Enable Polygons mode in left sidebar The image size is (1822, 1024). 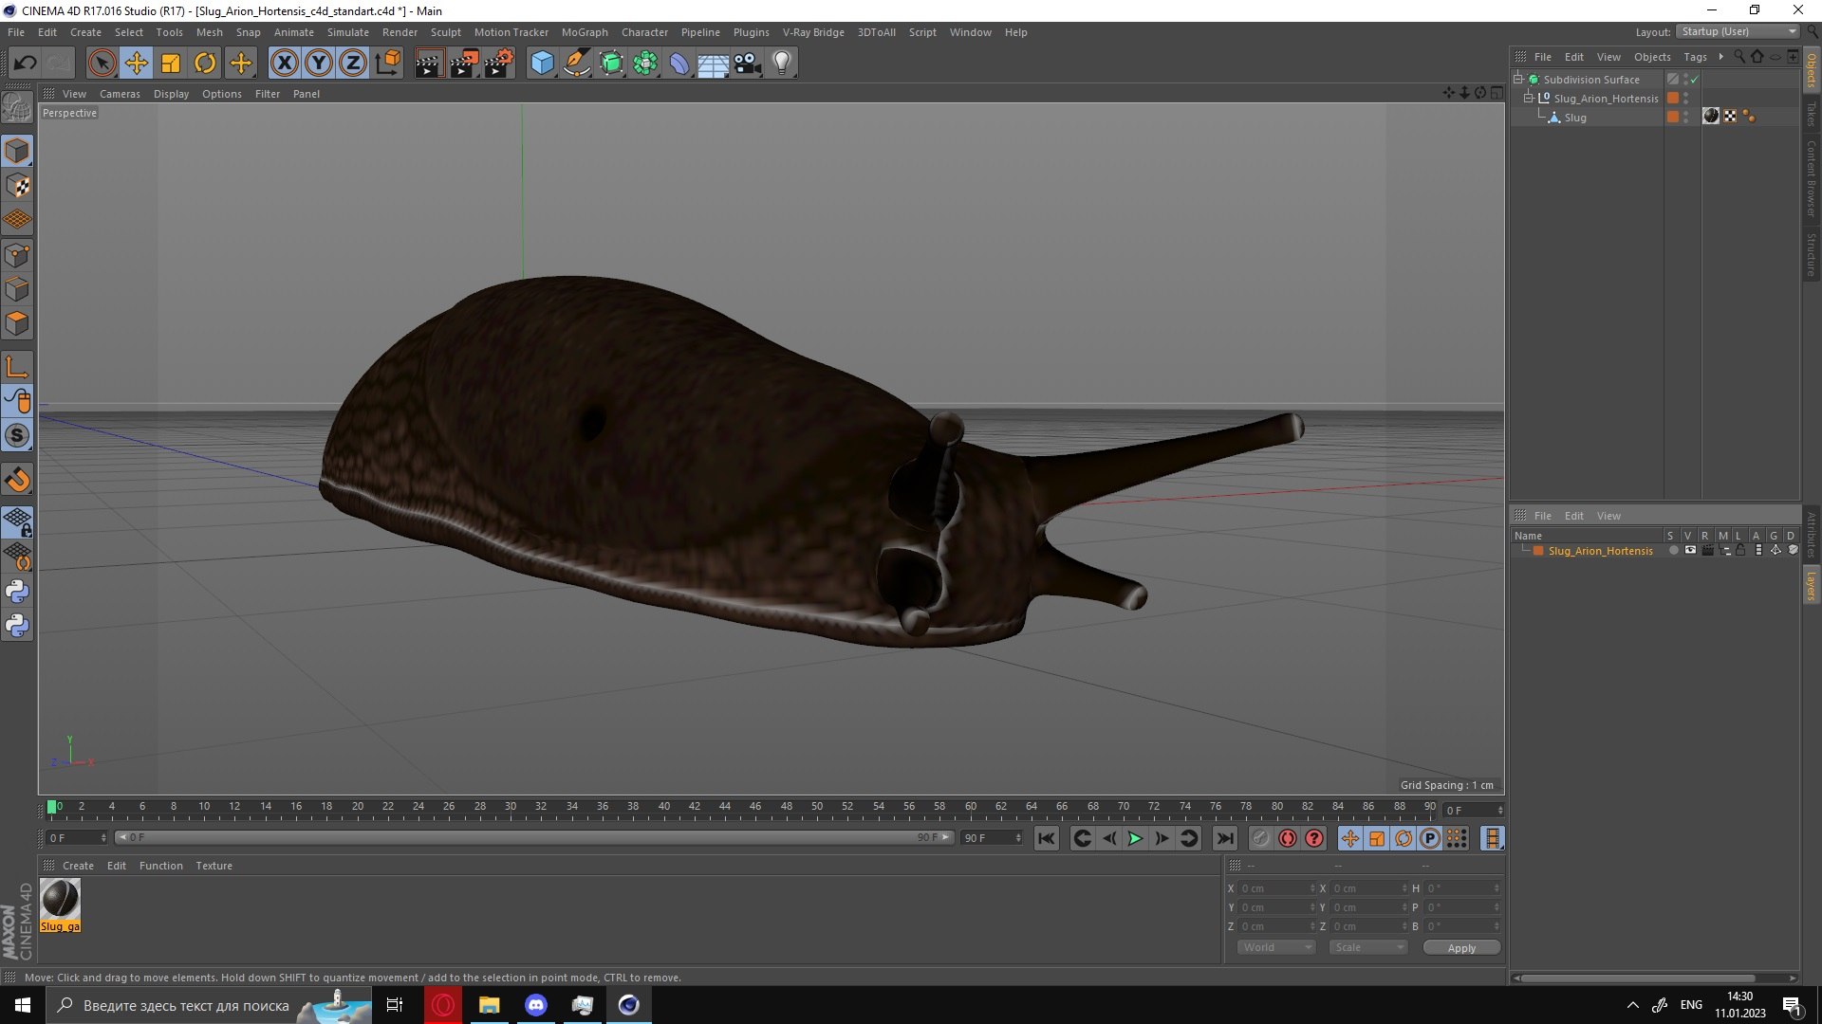17,324
